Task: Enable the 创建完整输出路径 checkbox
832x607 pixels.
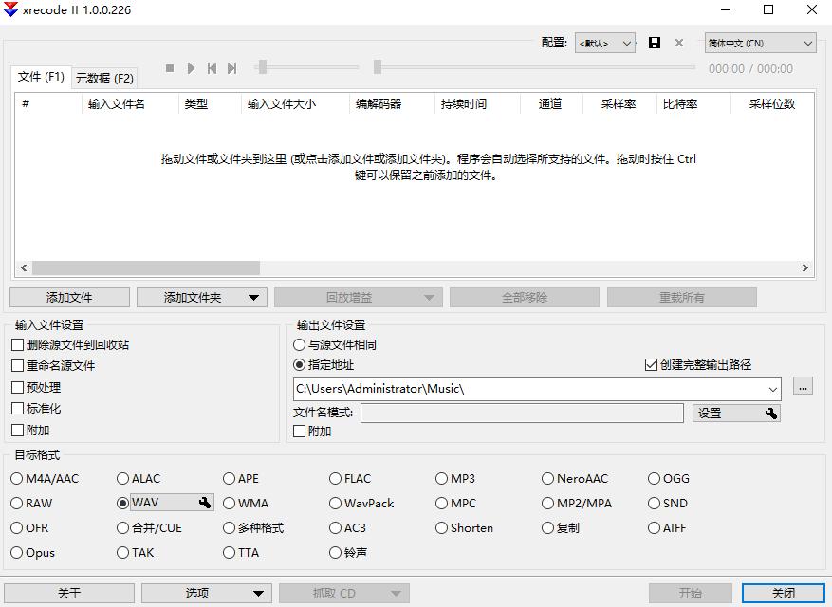Action: 651,363
